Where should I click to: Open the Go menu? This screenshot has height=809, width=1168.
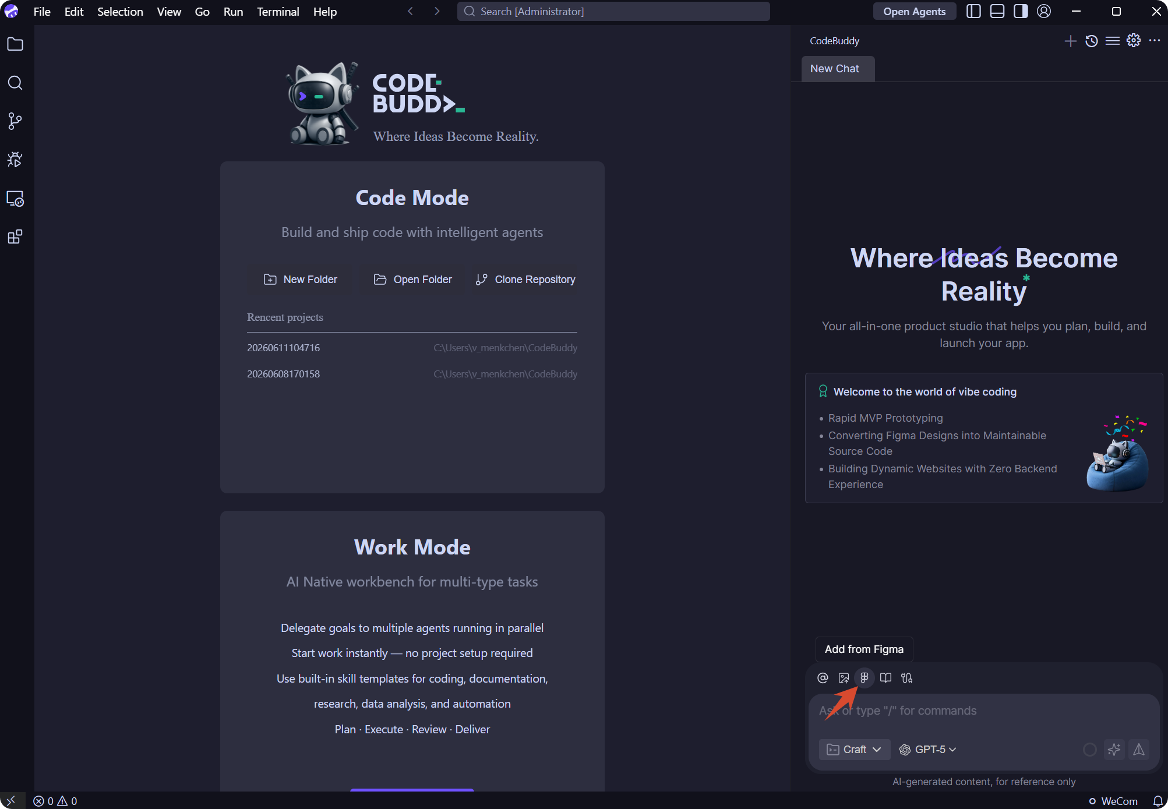click(202, 12)
